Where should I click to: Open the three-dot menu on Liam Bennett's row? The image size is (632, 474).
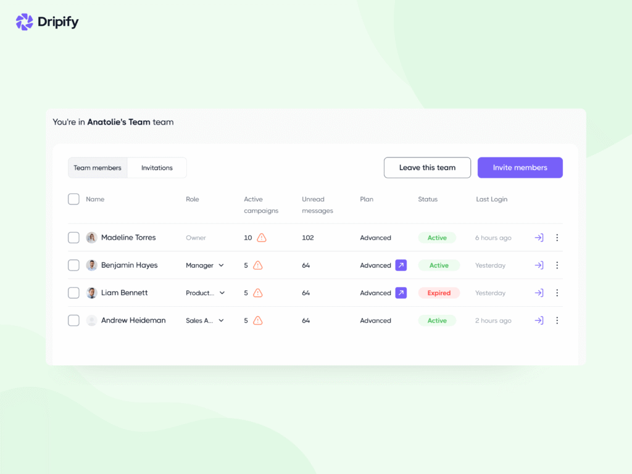(x=557, y=293)
